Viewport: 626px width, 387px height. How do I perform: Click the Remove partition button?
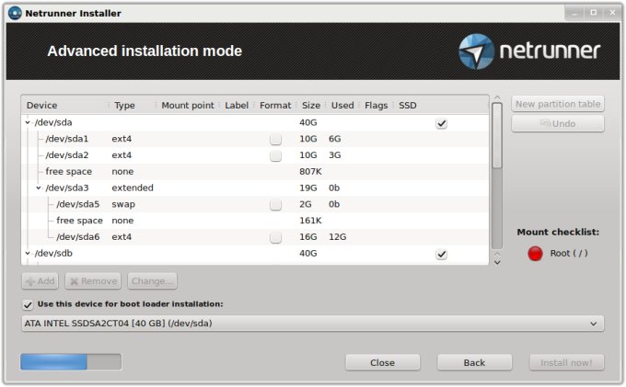tap(93, 281)
